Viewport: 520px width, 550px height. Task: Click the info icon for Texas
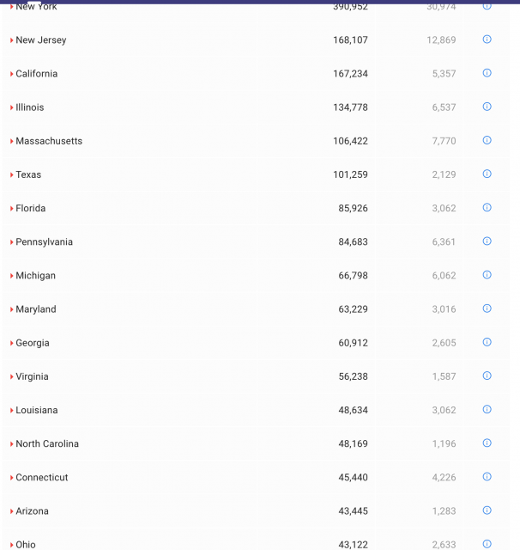(487, 174)
